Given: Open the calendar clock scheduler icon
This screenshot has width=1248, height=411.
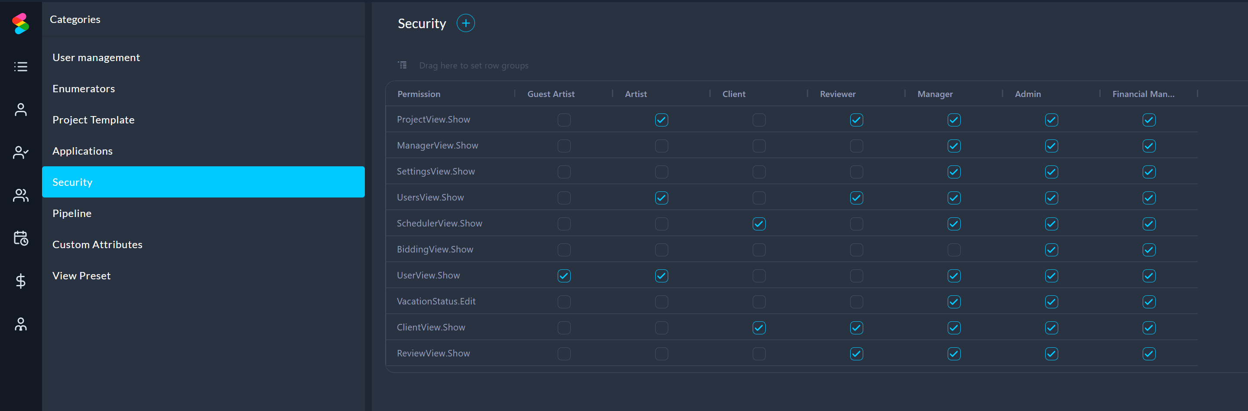Looking at the screenshot, I should pyautogui.click(x=20, y=238).
